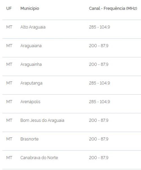Click the MT cell in Alto Araguaia row
141x170 pixels.
(9, 27)
